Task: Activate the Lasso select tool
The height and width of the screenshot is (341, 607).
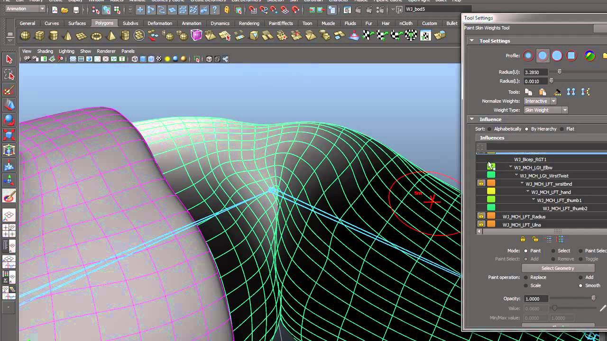Action: pos(9,75)
